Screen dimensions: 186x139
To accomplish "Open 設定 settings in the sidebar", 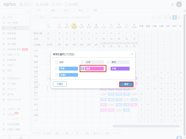I will [9, 71].
